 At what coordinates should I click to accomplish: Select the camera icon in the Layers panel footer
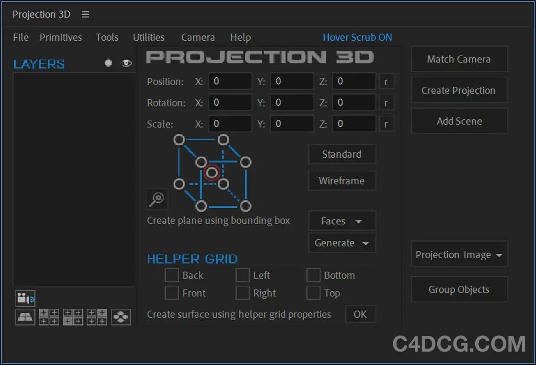[25, 298]
